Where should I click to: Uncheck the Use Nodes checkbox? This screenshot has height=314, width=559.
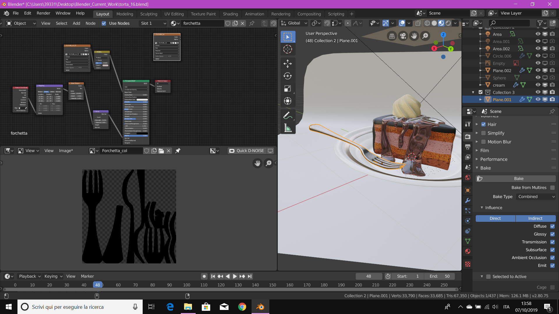104,23
